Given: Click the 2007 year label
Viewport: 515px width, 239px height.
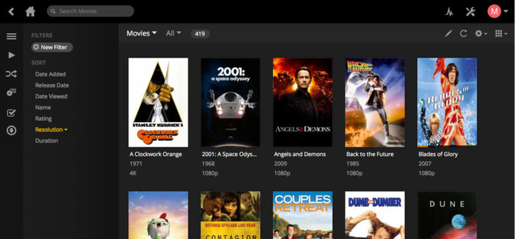Looking at the screenshot, I should (425, 164).
